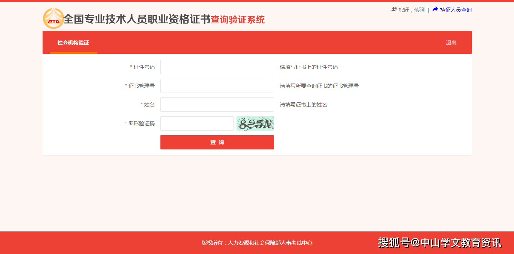Focus the 图形验证码 input field
This screenshot has height=254, width=514.
pos(197,123)
